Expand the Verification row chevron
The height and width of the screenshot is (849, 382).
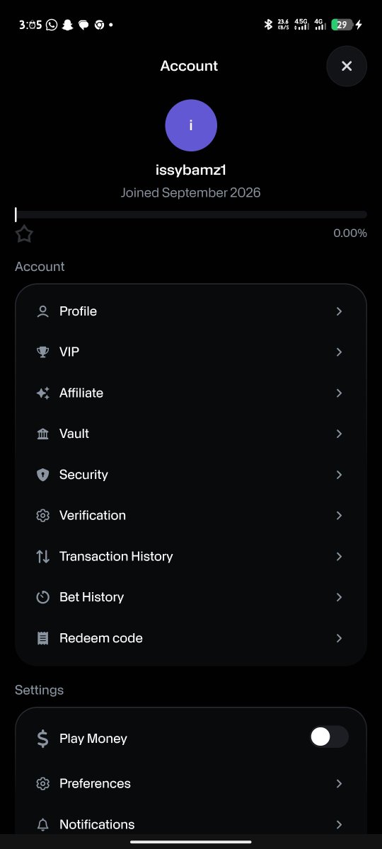pos(339,515)
